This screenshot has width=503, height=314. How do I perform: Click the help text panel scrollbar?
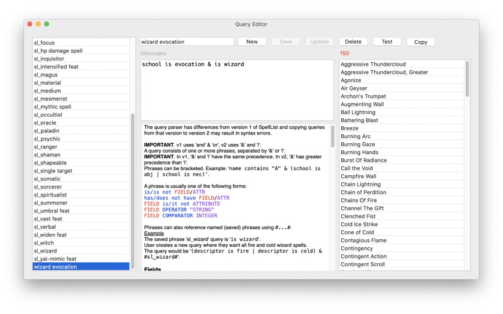[333, 136]
